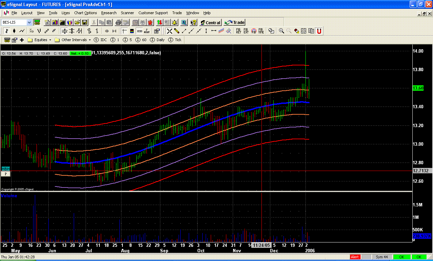
Task: Click the question mark box on chart
Action: tap(5, 174)
